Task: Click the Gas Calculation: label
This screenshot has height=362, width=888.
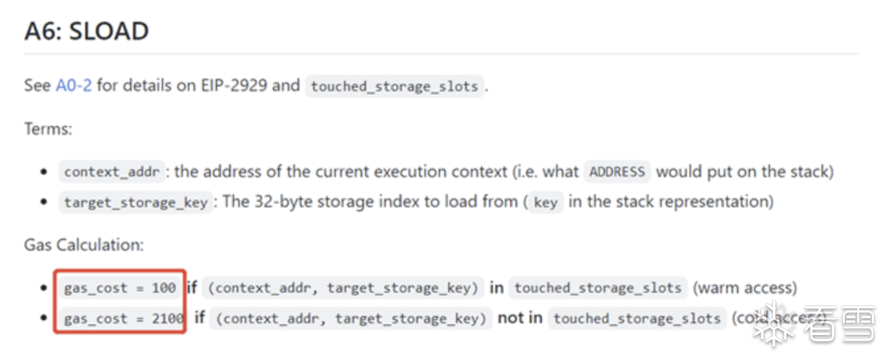Action: pos(84,245)
